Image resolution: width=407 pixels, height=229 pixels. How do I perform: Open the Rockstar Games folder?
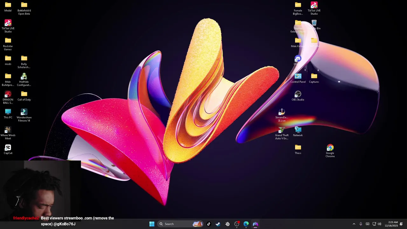pos(8,44)
